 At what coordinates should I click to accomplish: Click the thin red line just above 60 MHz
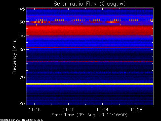(x=90, y=48)
